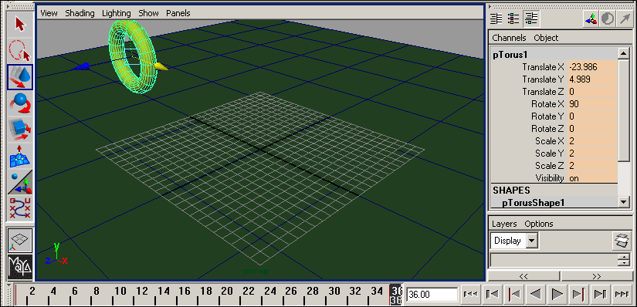Click the Visibility value on
Screen dimensions: 637x307
click(592, 178)
